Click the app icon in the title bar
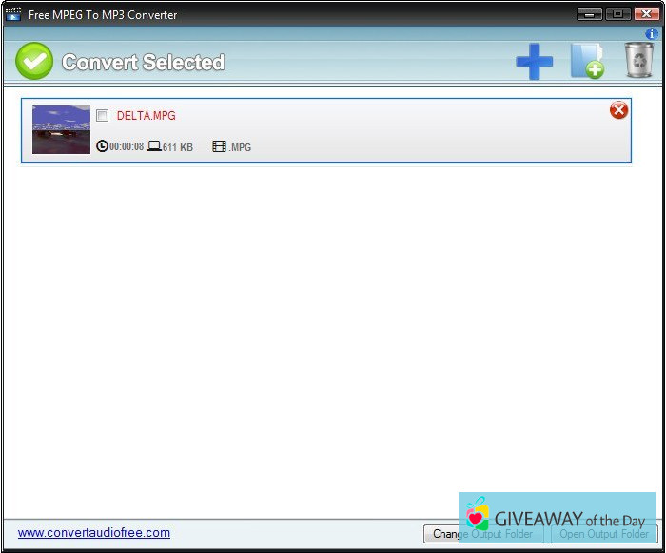 [13, 14]
